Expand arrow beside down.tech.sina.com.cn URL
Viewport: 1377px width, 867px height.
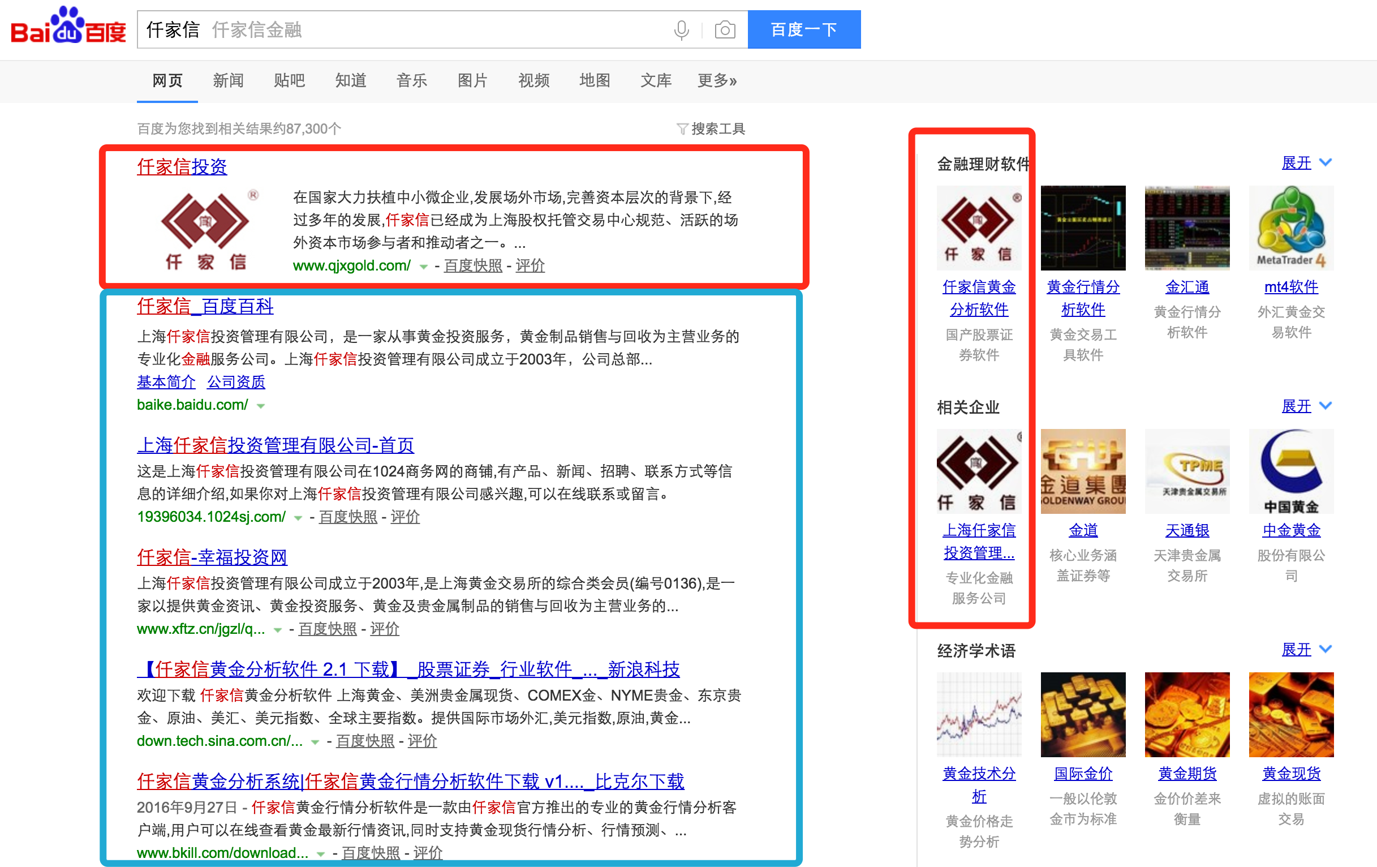point(315,742)
